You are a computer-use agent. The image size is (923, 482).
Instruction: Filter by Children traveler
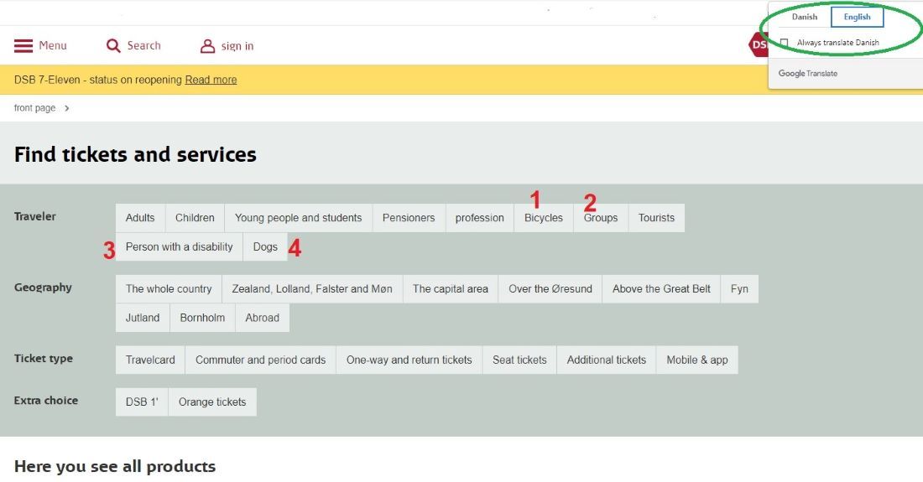[195, 218]
